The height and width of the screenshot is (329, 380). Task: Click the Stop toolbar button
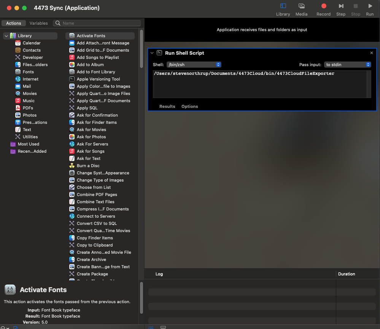(356, 9)
